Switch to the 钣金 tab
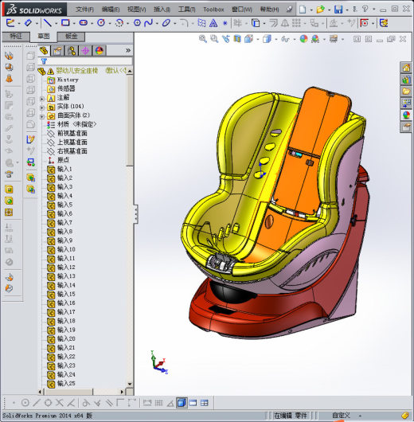The width and height of the screenshot is (414, 422). pos(71,37)
